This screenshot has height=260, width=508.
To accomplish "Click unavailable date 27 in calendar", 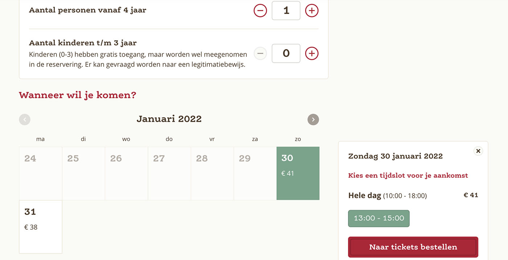I will [169, 173].
